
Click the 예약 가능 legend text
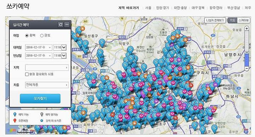24,114
